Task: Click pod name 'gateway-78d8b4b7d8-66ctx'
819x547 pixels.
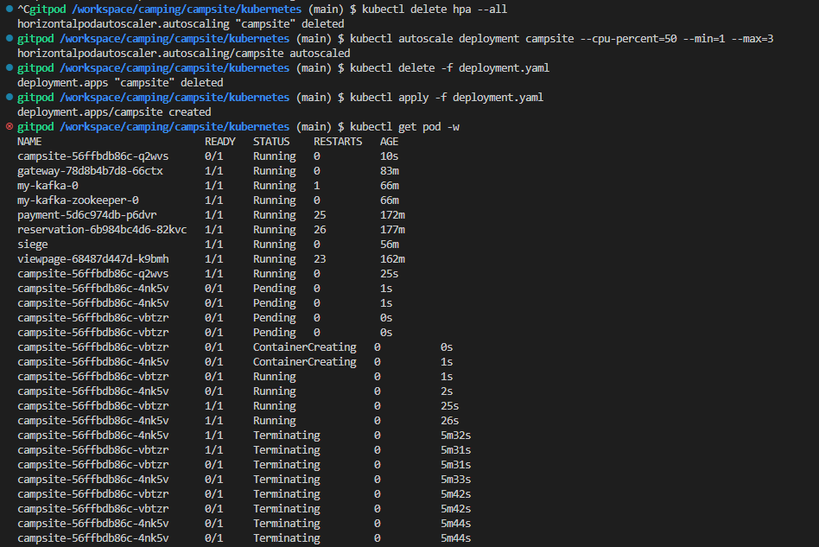Action: tap(91, 171)
